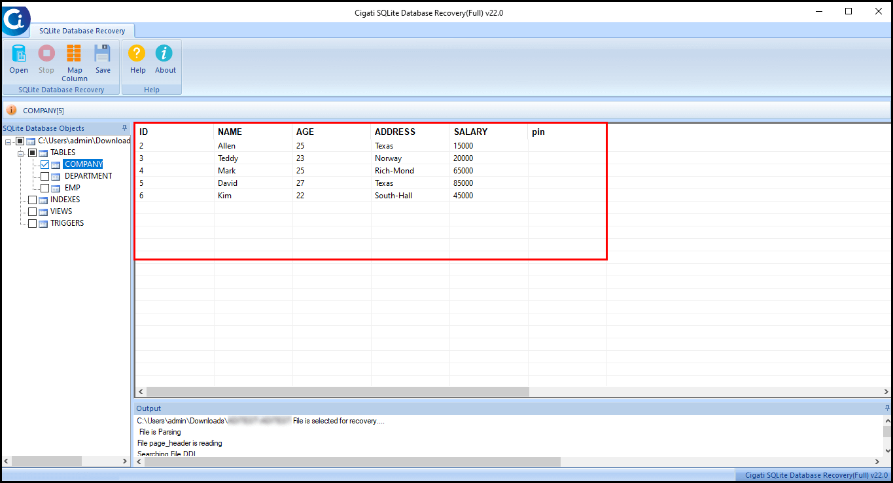This screenshot has width=893, height=483.
Task: Click the Norway address cell
Action: 410,158
